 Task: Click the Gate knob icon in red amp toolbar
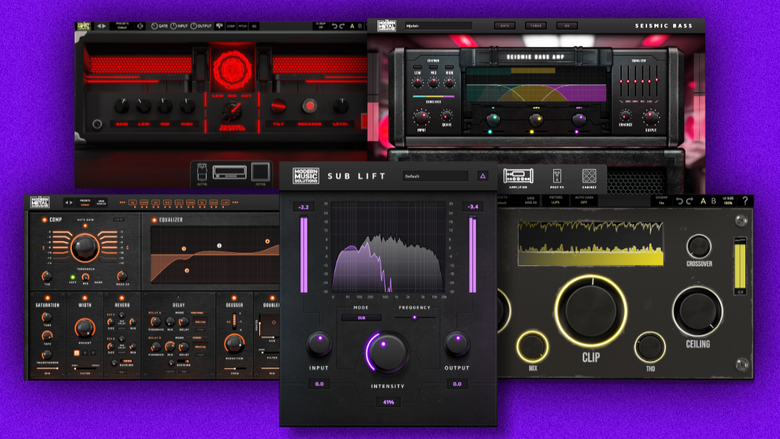point(155,26)
